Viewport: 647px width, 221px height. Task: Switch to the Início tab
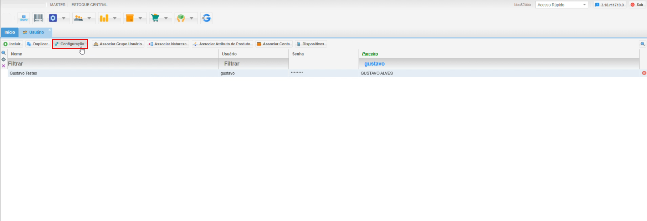[10, 32]
